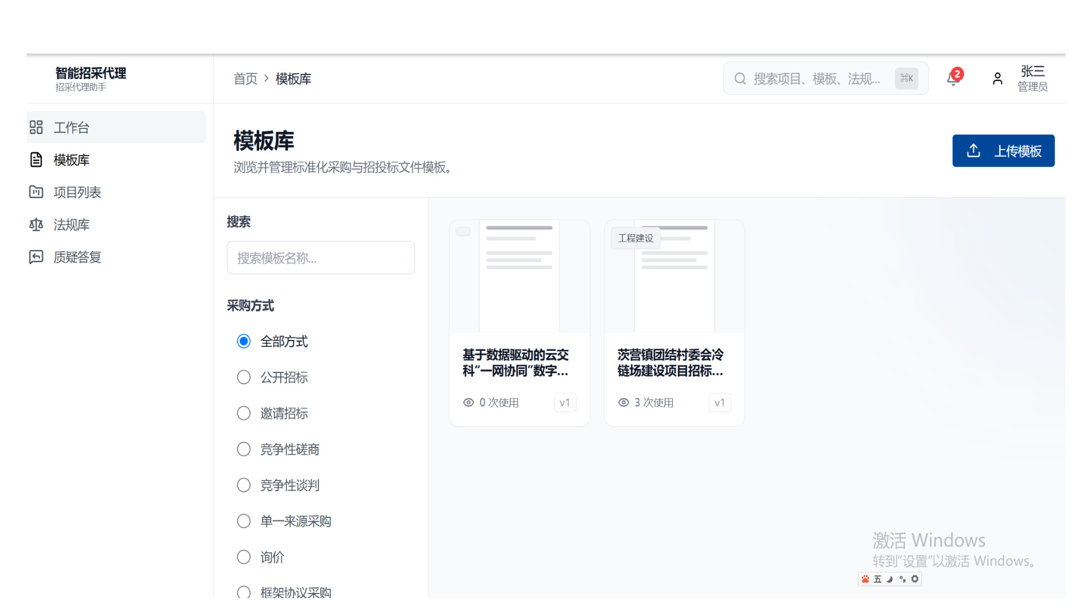The image size is (1091, 614).
Task: Click the 项目列表 folder icon
Action: tap(36, 192)
